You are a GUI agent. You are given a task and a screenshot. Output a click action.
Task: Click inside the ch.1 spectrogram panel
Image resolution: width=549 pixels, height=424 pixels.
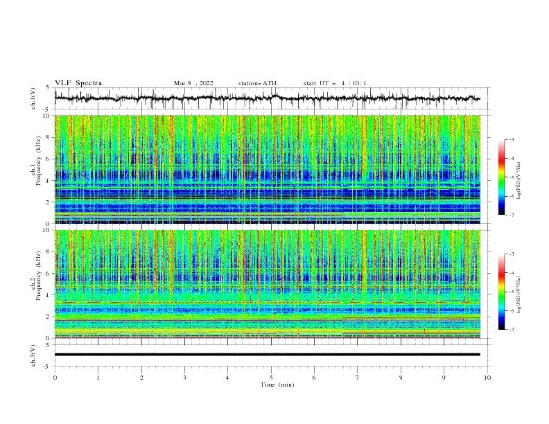(x=267, y=169)
